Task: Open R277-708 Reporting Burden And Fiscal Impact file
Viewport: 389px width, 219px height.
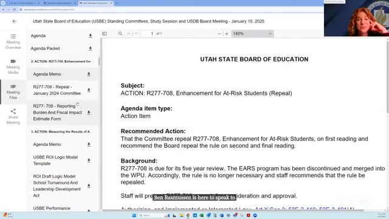Action: point(57,113)
